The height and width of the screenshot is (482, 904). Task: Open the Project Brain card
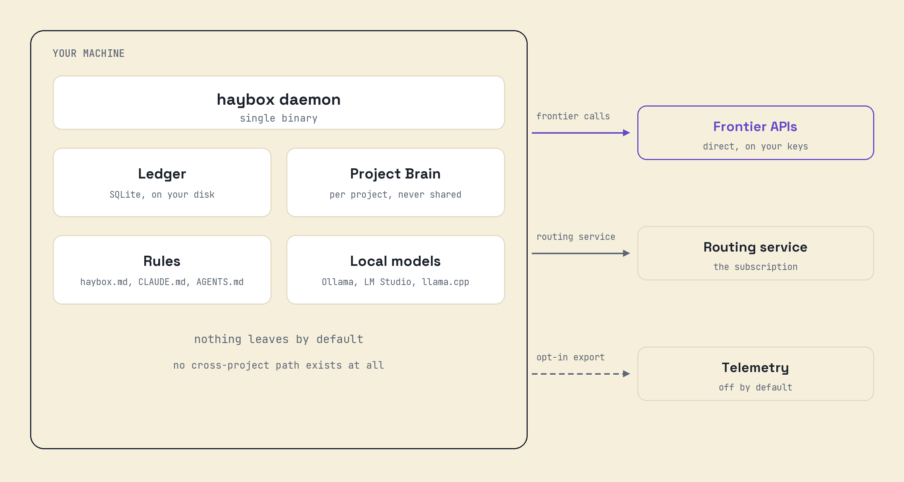(x=395, y=183)
